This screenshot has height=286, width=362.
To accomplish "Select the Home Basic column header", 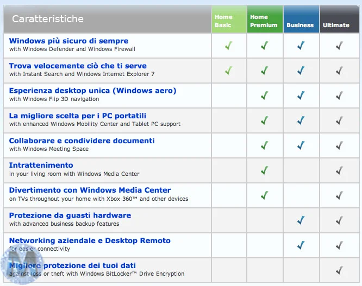I will pos(229,19).
